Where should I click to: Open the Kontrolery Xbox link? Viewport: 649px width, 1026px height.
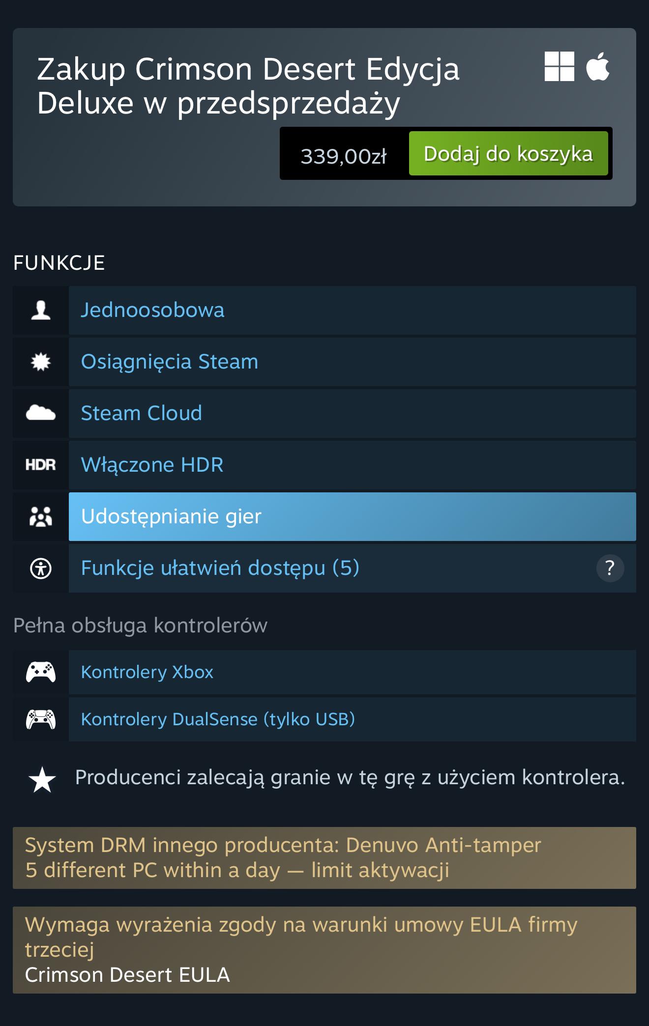pyautogui.click(x=147, y=672)
